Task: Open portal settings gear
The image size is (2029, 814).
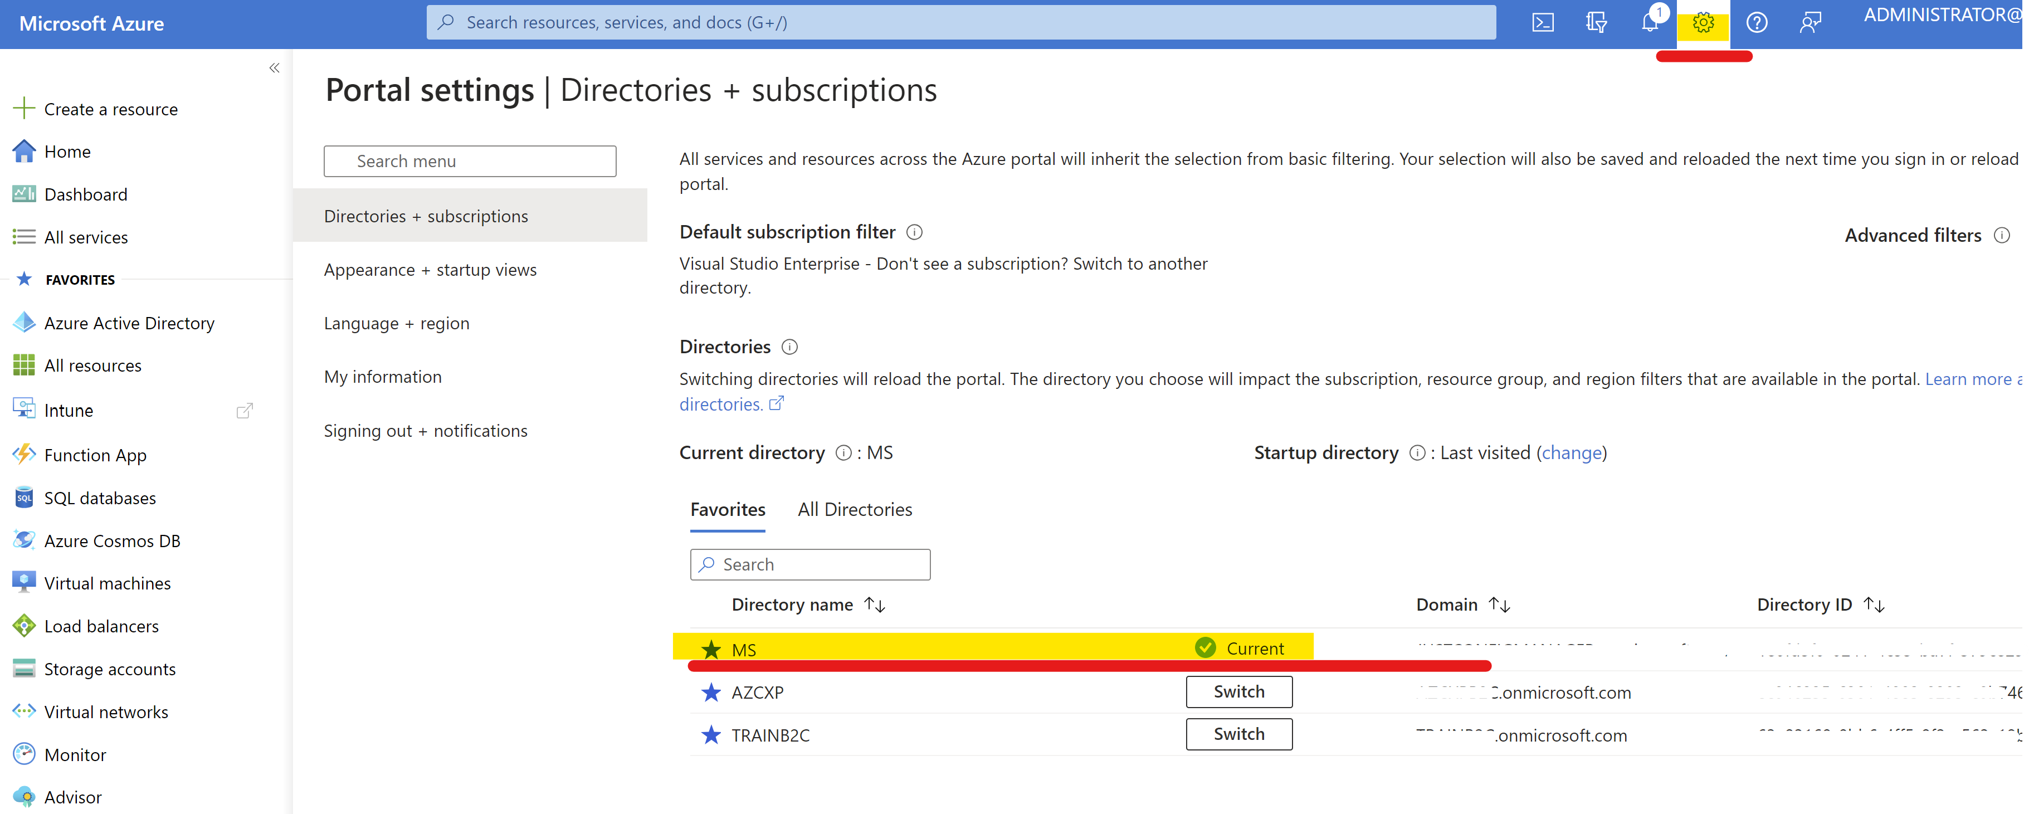Action: [x=1703, y=23]
